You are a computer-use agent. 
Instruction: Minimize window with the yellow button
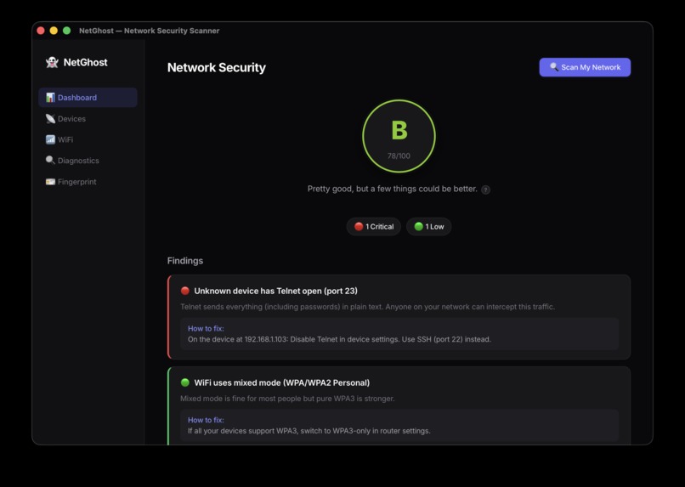tap(54, 31)
